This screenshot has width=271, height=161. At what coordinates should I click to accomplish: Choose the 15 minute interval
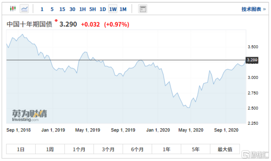(62, 9)
